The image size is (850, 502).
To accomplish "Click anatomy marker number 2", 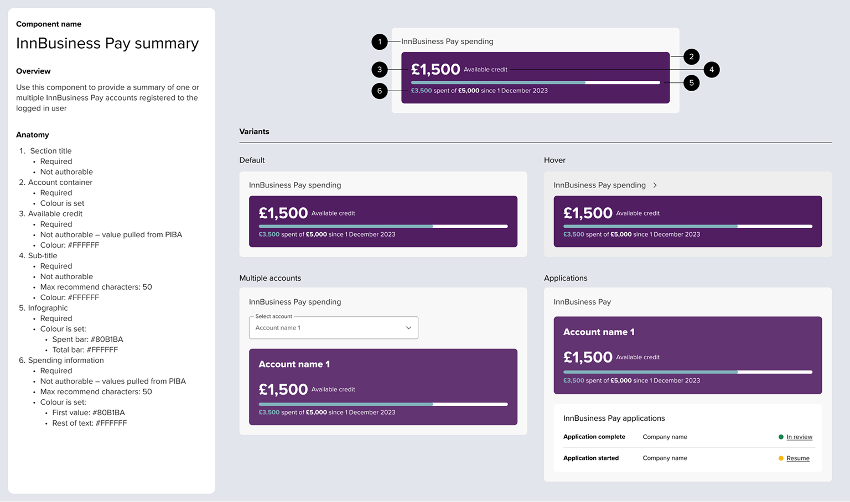I will click(x=691, y=56).
